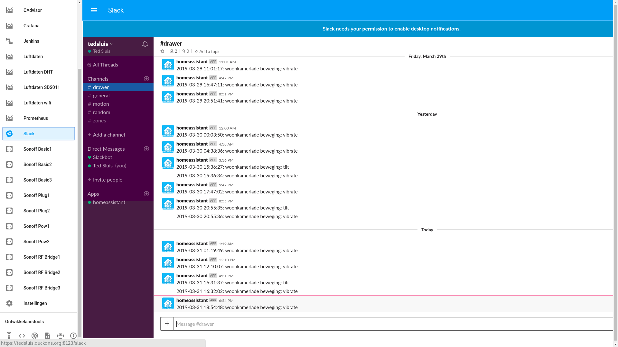Open the Services developer tool remote icon
The height and width of the screenshot is (347, 618).
click(9, 336)
